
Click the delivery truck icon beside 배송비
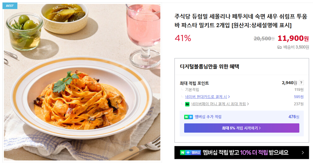click(x=279, y=47)
